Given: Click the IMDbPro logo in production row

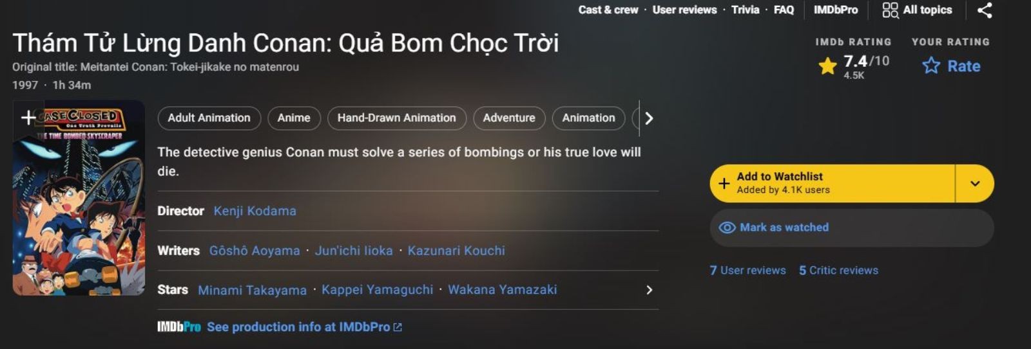Looking at the screenshot, I should tap(178, 327).
